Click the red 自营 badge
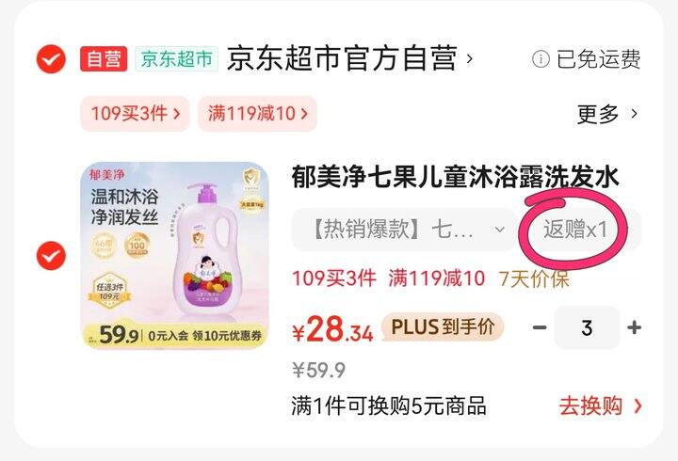The image size is (678, 461). click(104, 58)
